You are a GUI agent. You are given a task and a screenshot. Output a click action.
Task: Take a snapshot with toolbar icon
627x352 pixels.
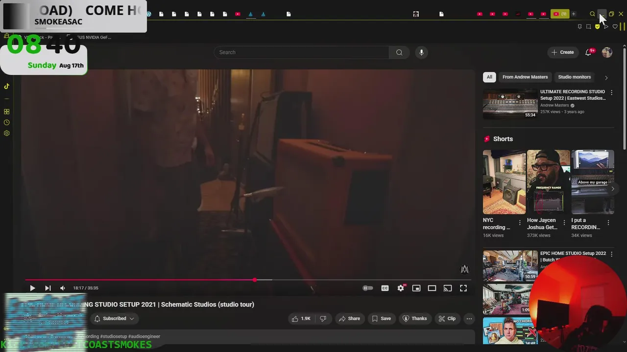(x=589, y=26)
